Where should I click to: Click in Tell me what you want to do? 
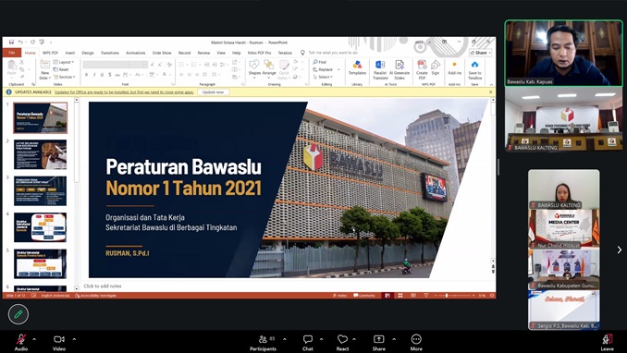[333, 53]
